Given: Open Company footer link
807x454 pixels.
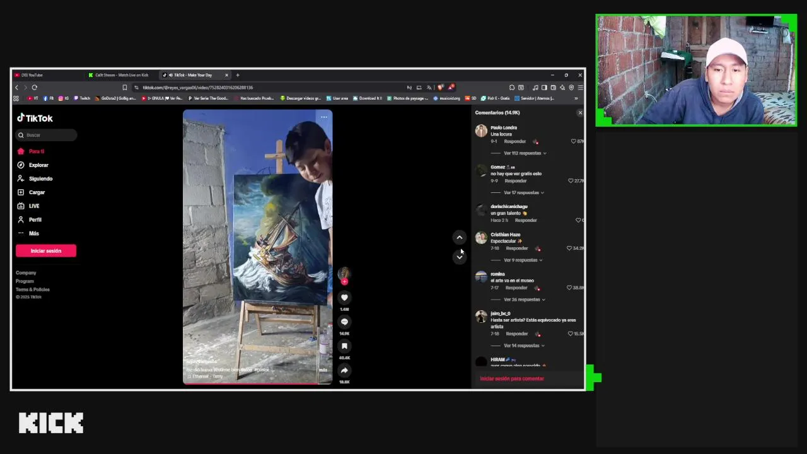Looking at the screenshot, I should (x=26, y=273).
